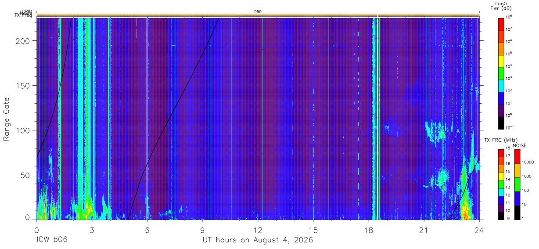Click the 'Range Gate' y-axis label
Image resolution: width=539 pixels, height=249 pixels.
[7, 119]
